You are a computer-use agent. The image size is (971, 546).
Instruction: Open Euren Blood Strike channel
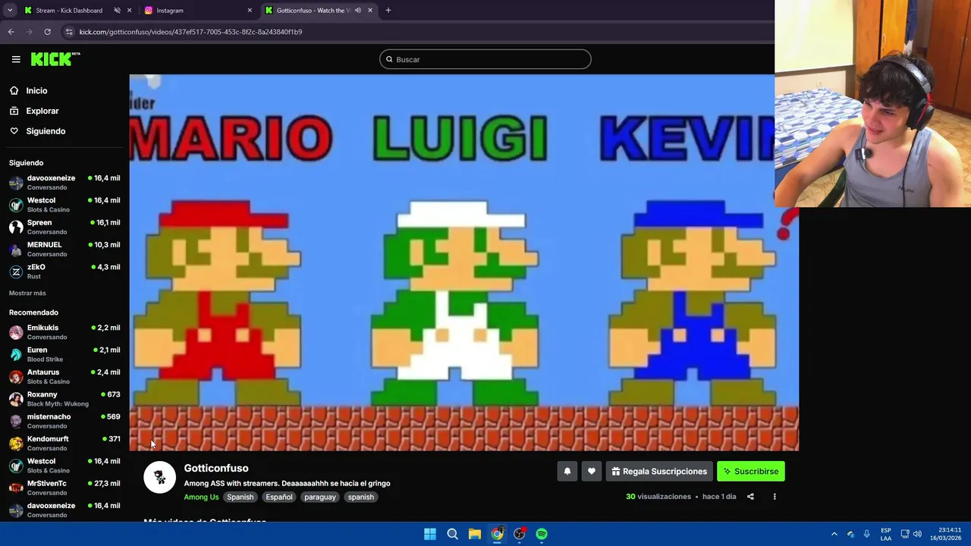coord(64,354)
